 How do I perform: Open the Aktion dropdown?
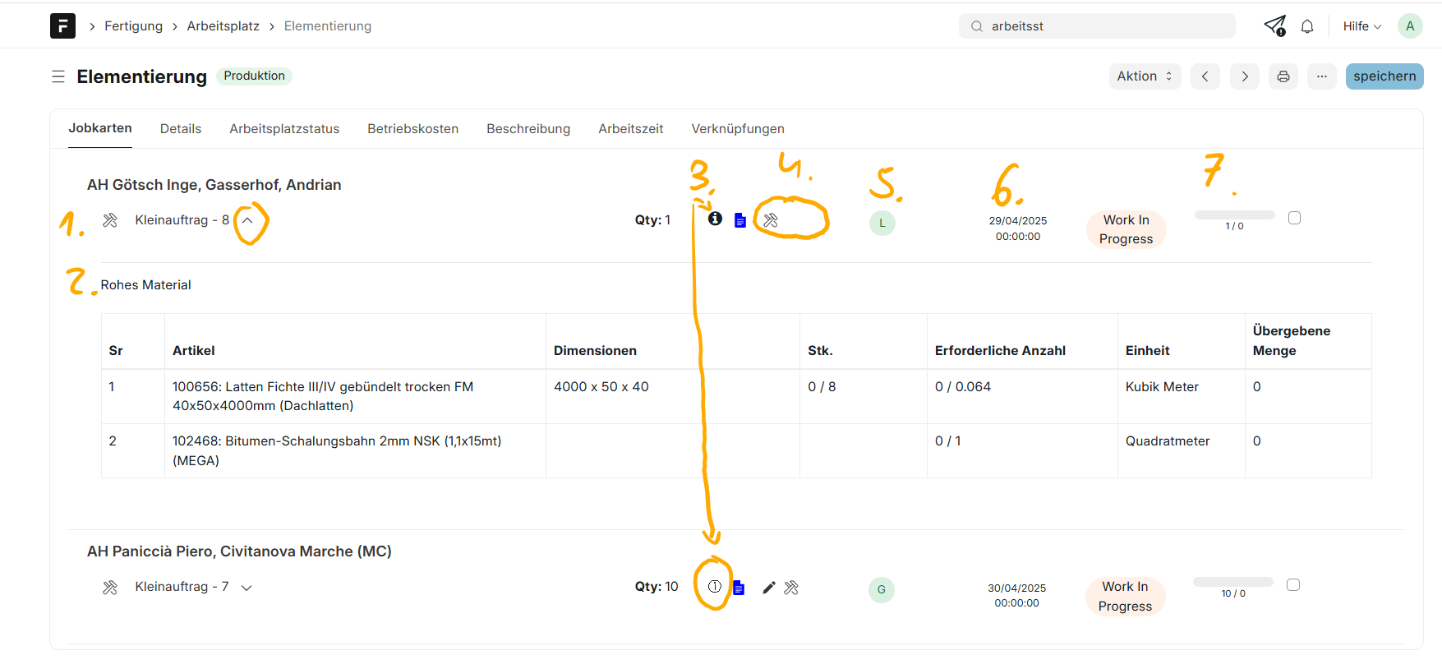(1145, 76)
